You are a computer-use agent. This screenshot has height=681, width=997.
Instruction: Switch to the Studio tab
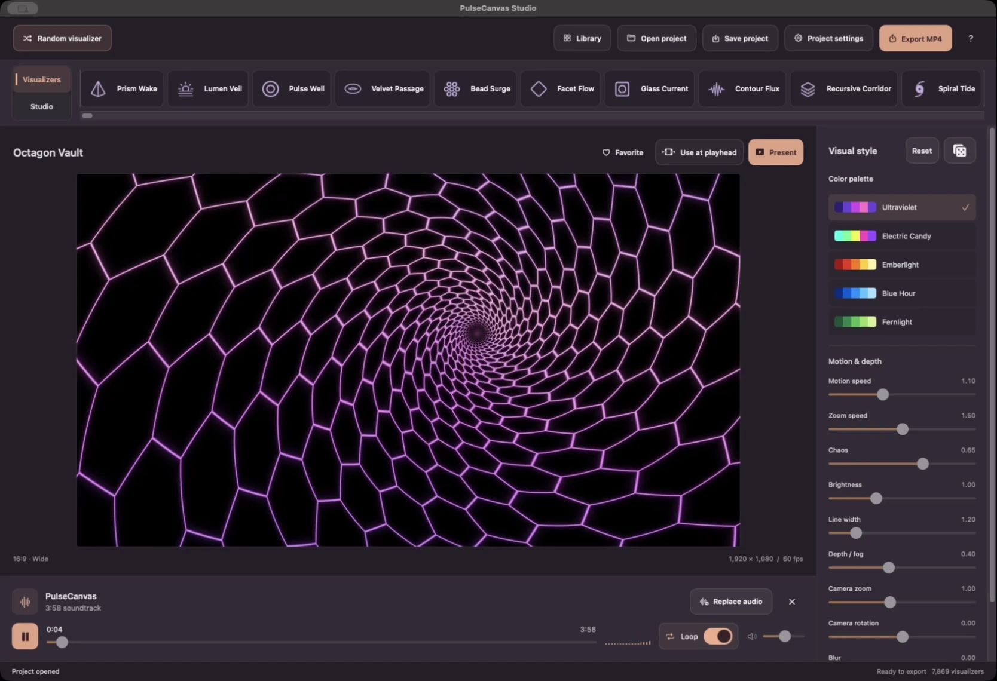point(41,106)
